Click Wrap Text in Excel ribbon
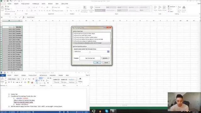This screenshot has width=201, height=113. pos(56,8)
